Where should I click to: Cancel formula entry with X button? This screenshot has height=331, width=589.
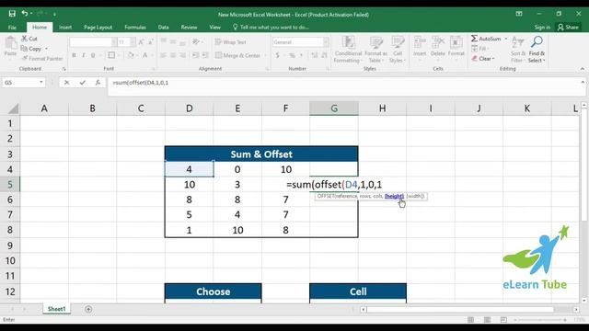point(66,83)
